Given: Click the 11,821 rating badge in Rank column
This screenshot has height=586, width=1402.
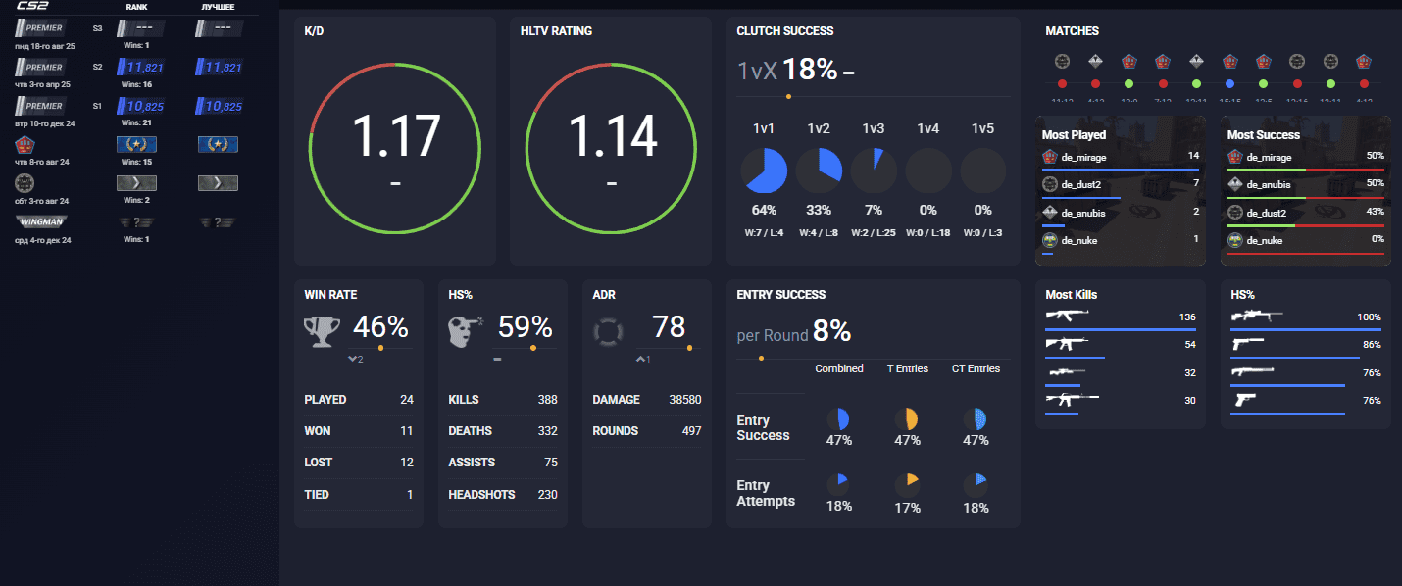Looking at the screenshot, I should [140, 68].
